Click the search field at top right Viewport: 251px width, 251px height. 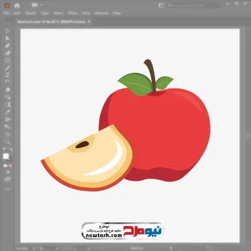pyautogui.click(x=193, y=5)
